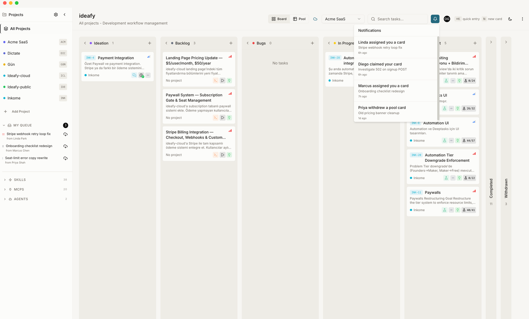Open terminal on Landing Page Pricing Update card
The image size is (529, 319).
[x=216, y=81]
